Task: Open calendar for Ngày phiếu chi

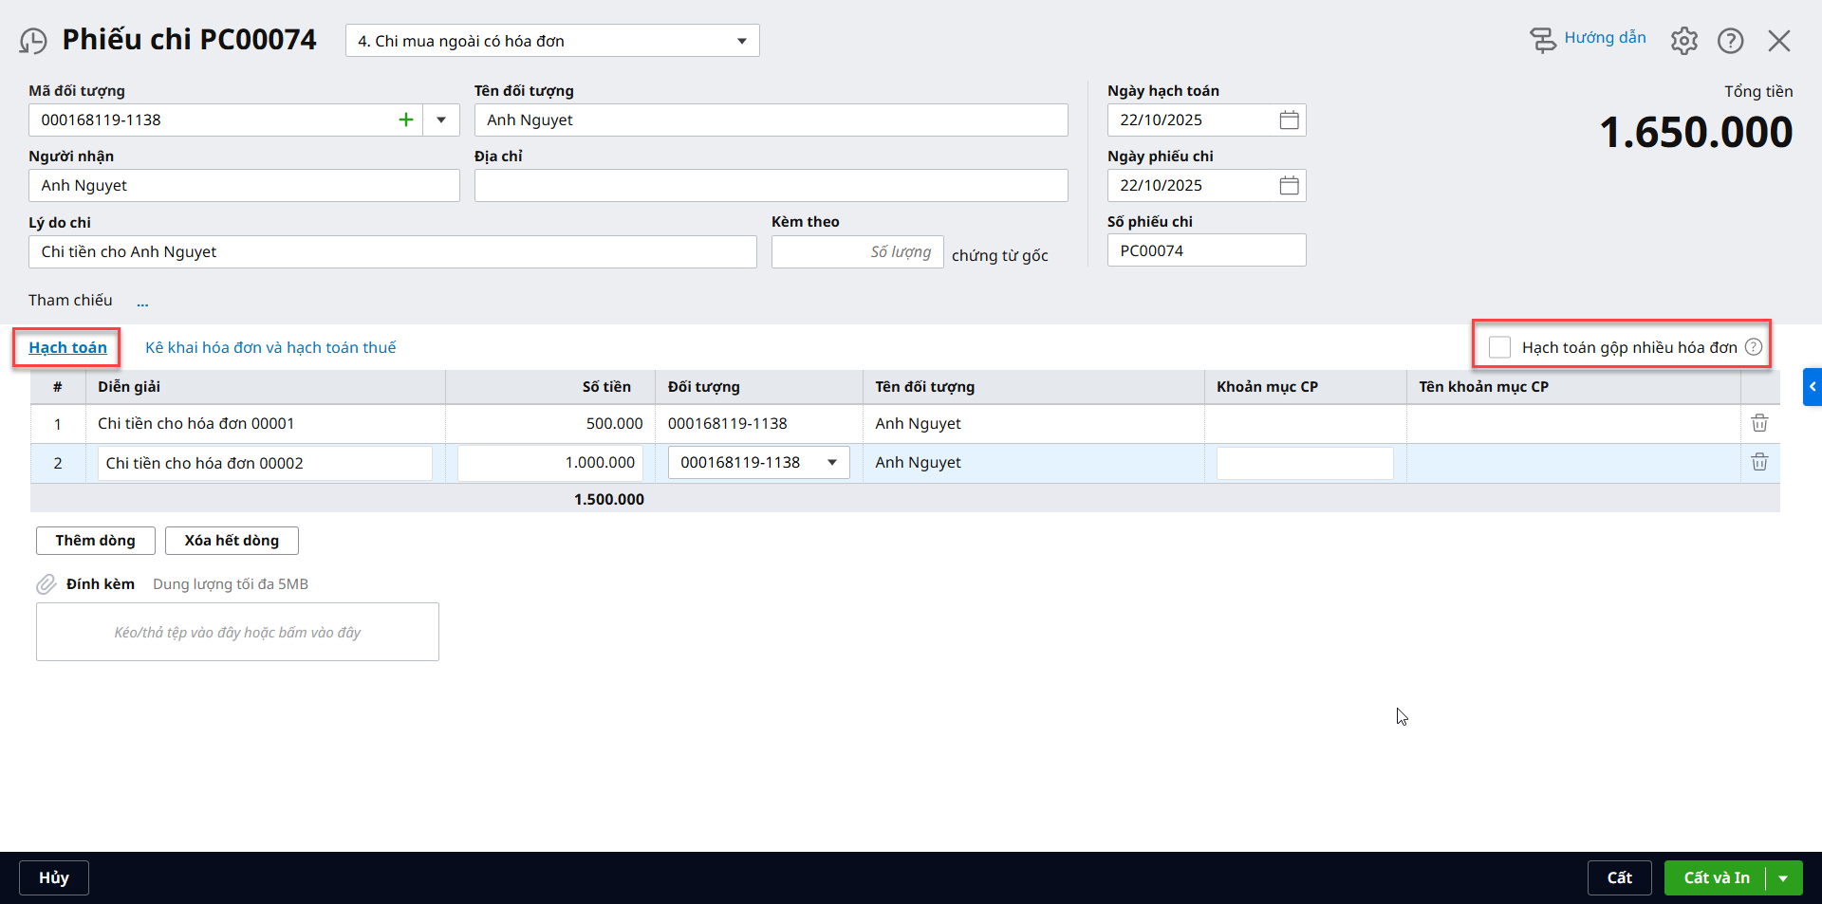Action: coord(1289,186)
